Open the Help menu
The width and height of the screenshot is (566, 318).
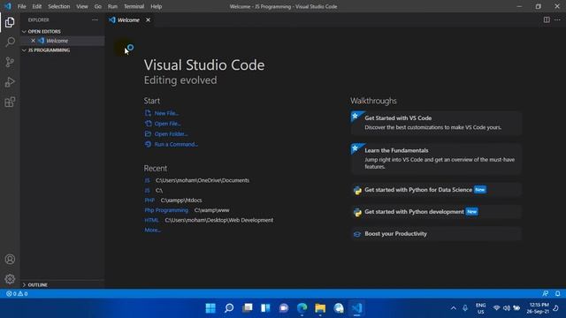(156, 6)
